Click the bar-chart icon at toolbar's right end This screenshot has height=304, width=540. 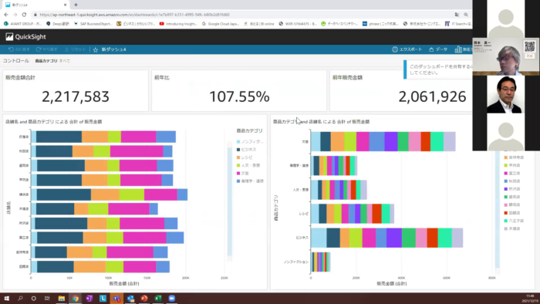click(x=458, y=49)
